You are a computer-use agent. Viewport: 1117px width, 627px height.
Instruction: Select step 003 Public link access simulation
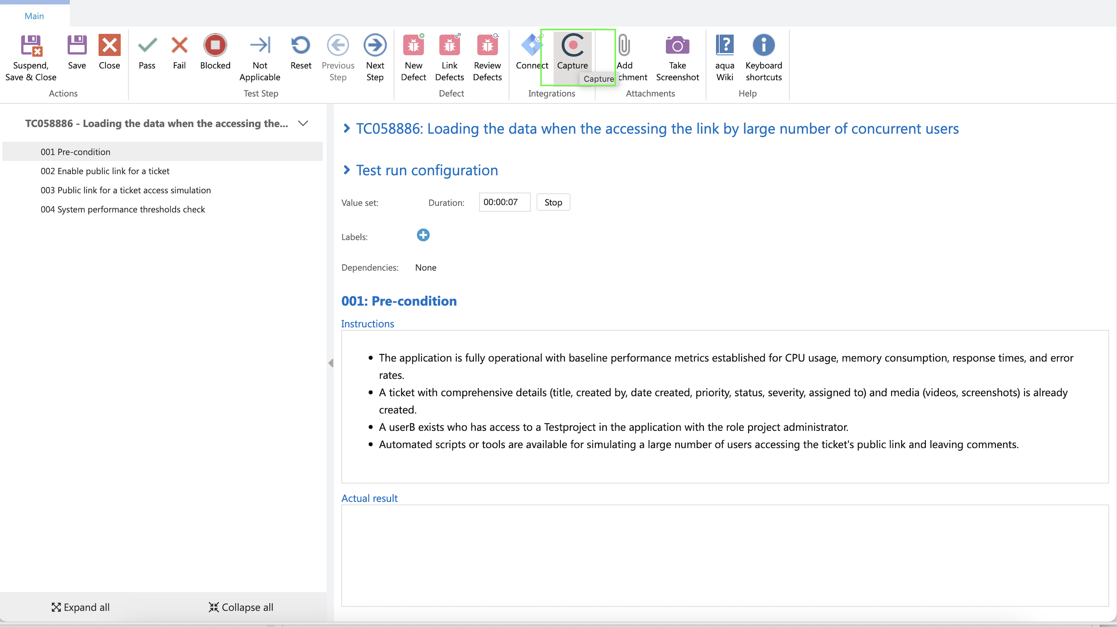126,190
